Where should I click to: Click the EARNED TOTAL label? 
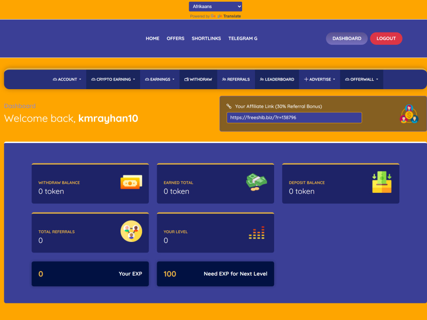(178, 183)
